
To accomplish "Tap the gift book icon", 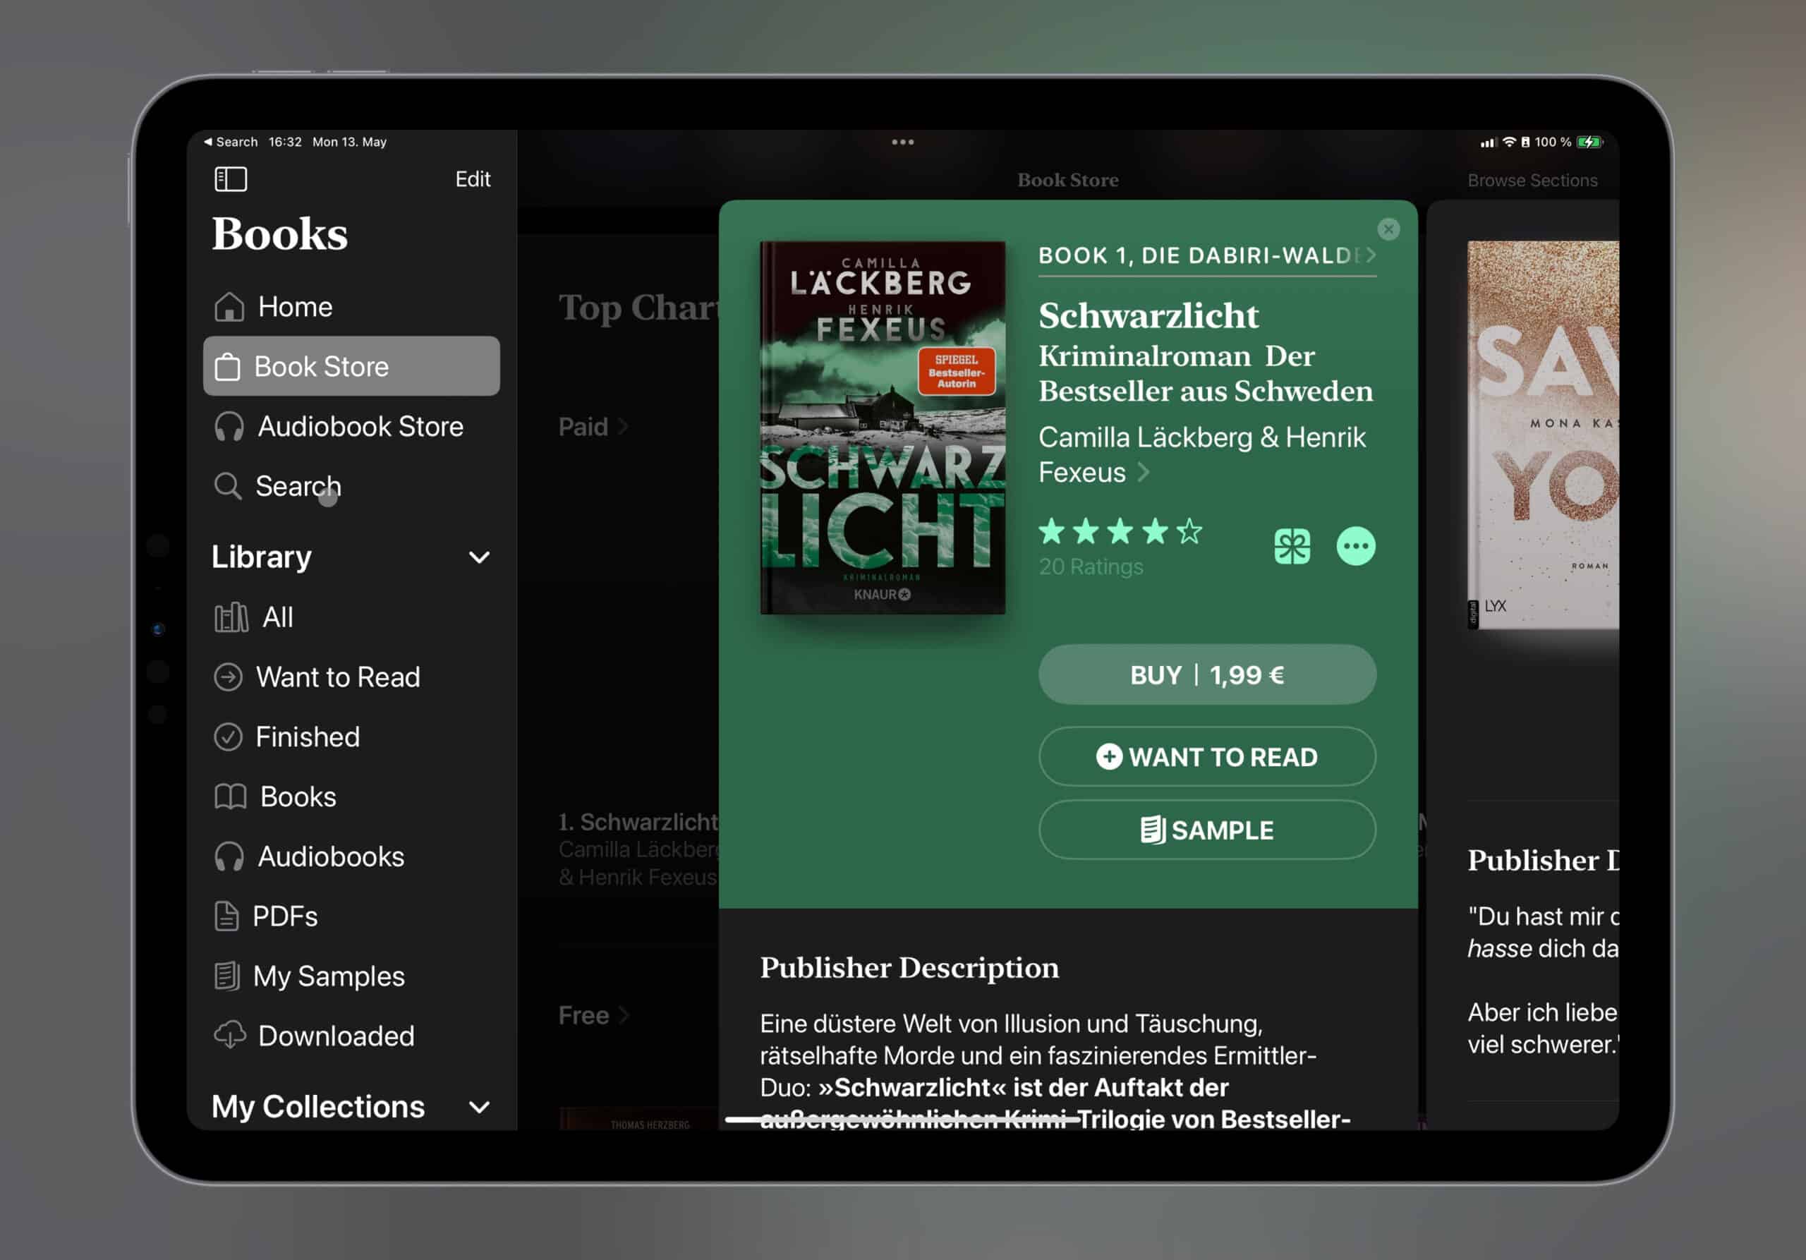I will pyautogui.click(x=1292, y=546).
